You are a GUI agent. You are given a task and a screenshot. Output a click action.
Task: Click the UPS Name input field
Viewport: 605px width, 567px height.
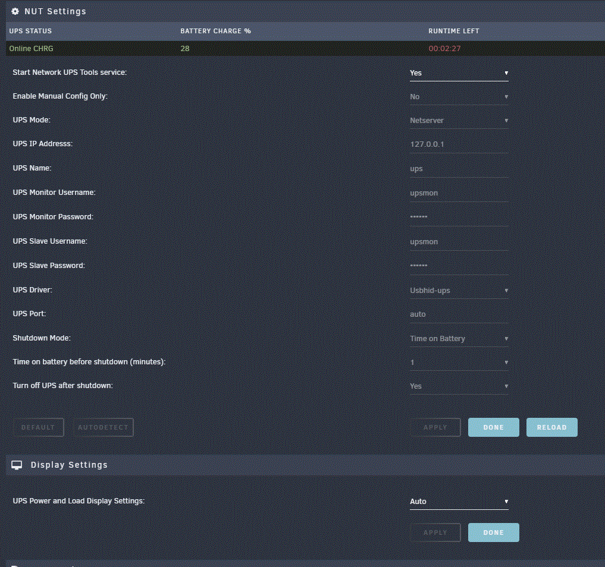pos(459,169)
